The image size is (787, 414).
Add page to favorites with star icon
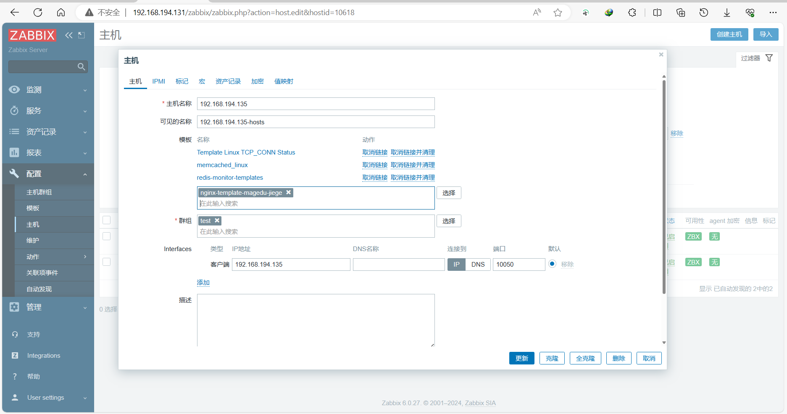coord(558,13)
